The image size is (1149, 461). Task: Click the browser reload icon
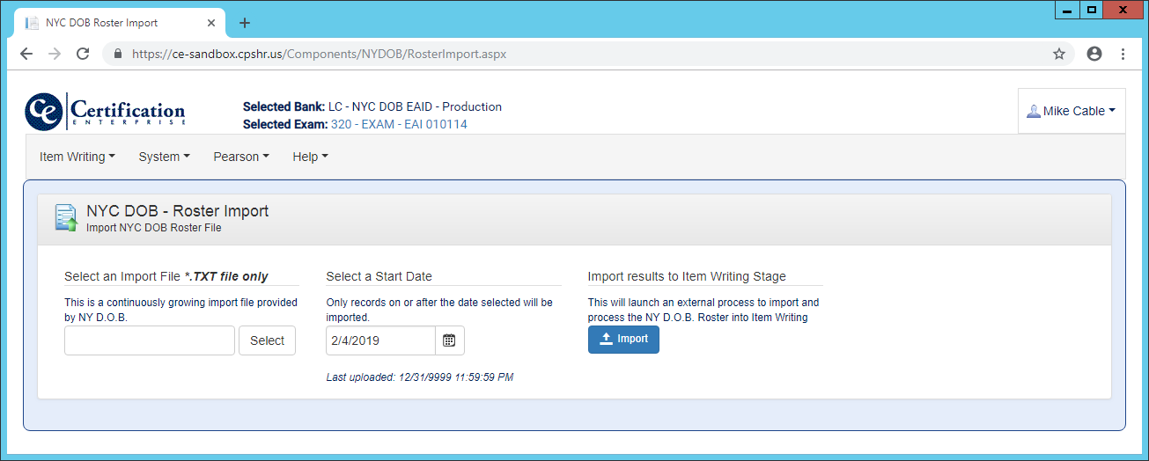tap(83, 54)
